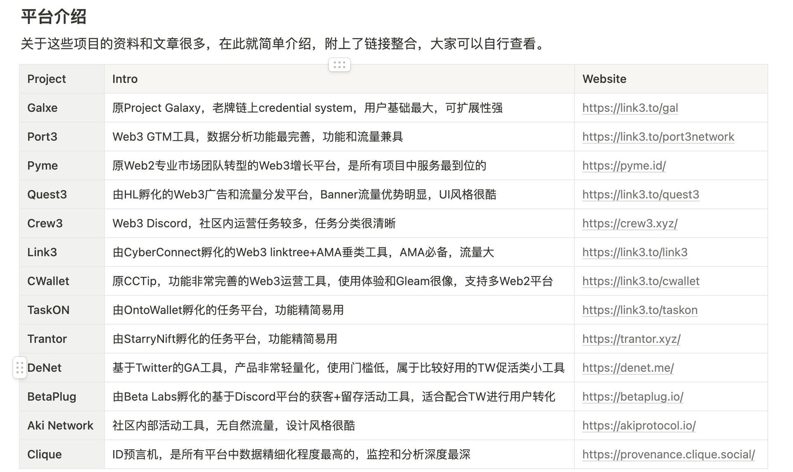Follow the betaplug.io website link

pos(633,396)
